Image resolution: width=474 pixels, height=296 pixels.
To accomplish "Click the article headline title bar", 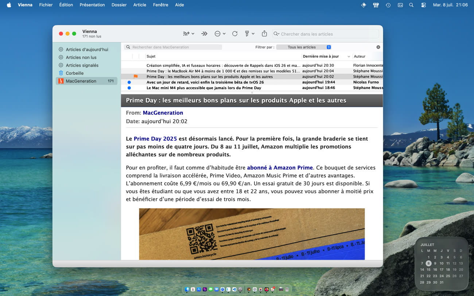I will (x=252, y=100).
